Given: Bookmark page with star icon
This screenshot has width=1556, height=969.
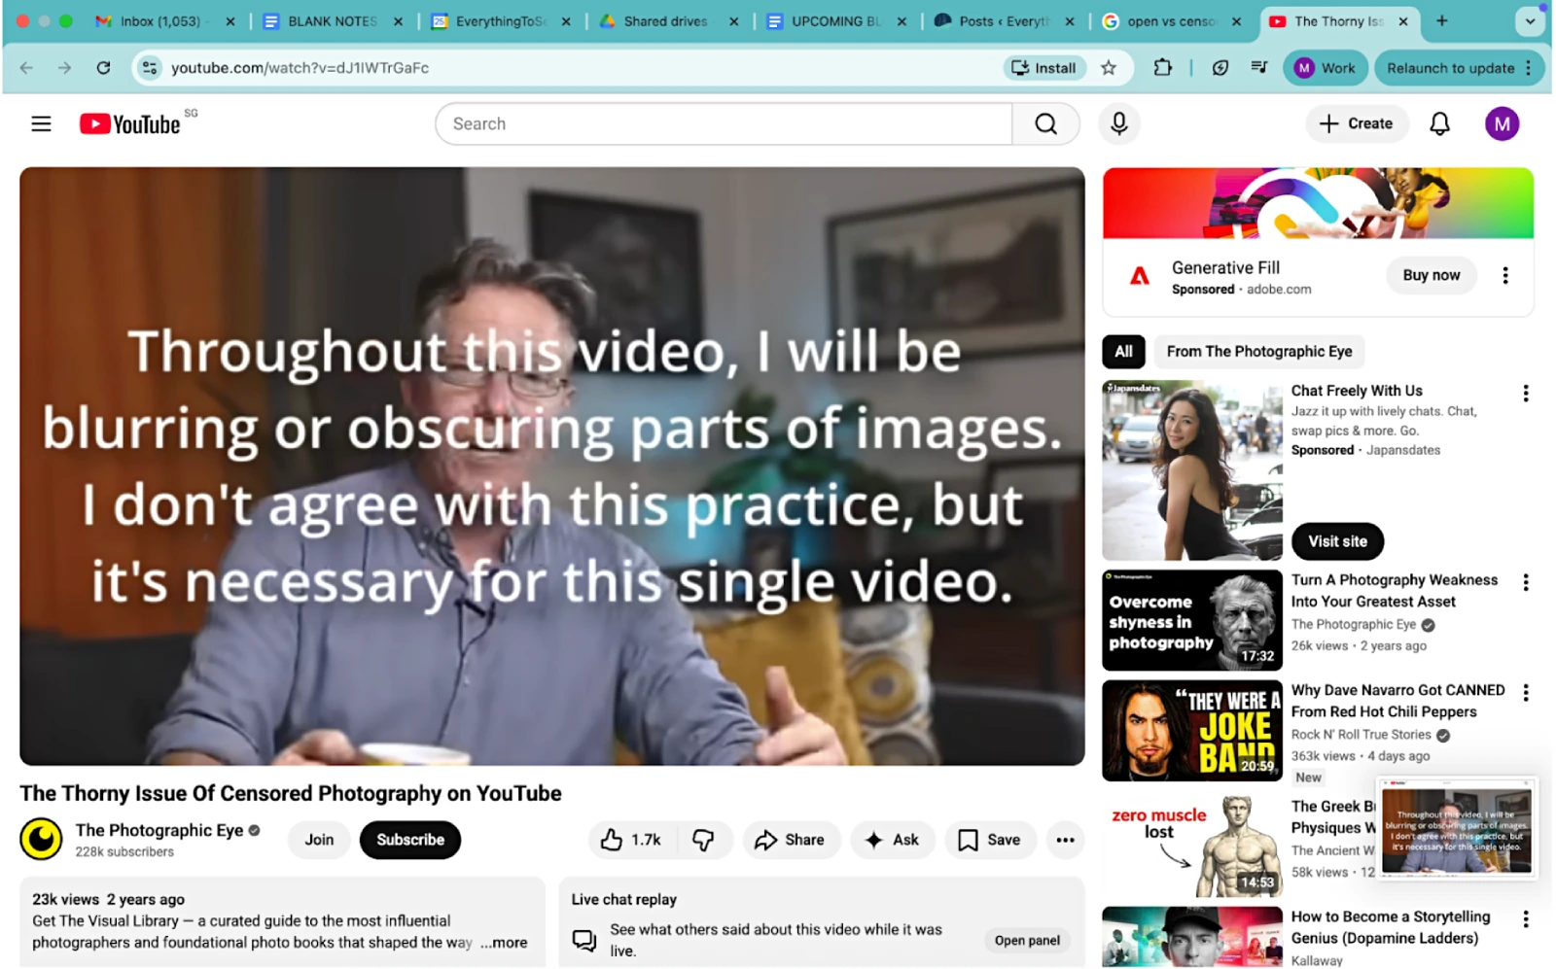Looking at the screenshot, I should (1108, 68).
